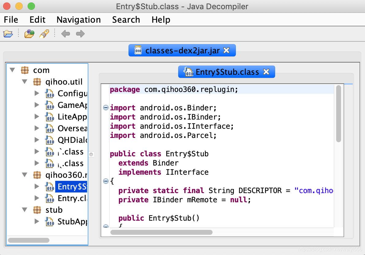Expand the LiteApp class node
The width and height of the screenshot is (365, 255).
37,116
